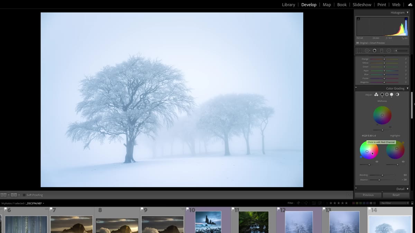This screenshot has height=233, width=415.
Task: Adjust the Balance slider
Action: pos(382,180)
